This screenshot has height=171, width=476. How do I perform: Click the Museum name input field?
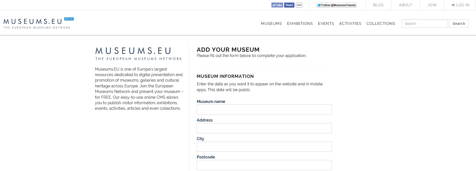[x=264, y=110]
